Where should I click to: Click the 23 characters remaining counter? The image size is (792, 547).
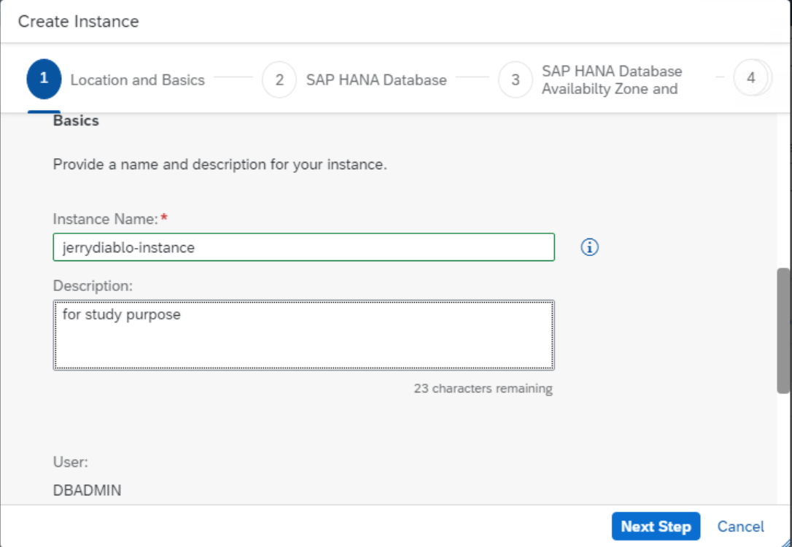483,389
